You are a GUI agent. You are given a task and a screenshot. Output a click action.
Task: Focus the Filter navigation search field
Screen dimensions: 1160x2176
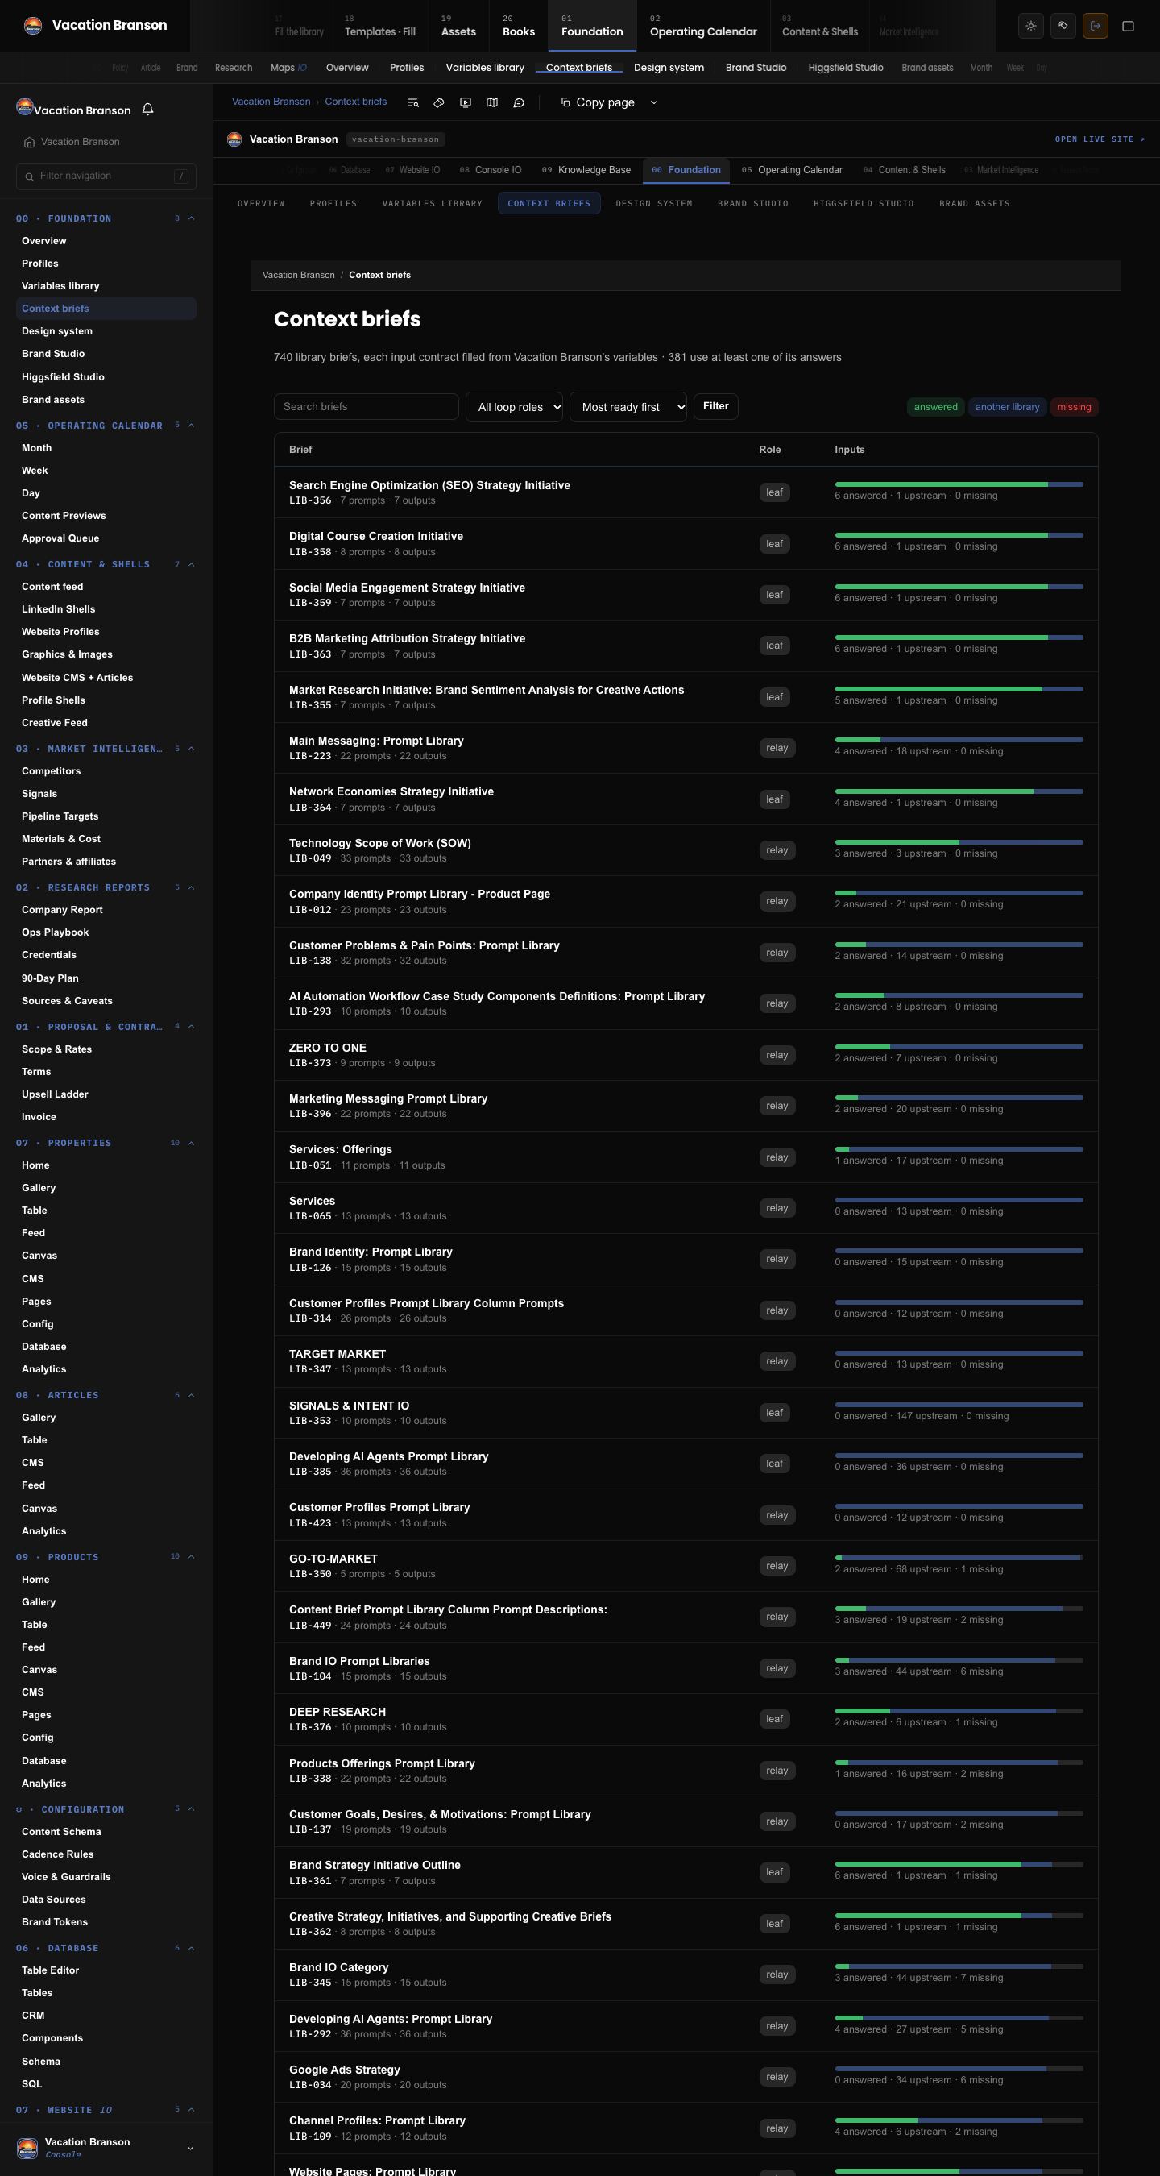click(x=106, y=176)
